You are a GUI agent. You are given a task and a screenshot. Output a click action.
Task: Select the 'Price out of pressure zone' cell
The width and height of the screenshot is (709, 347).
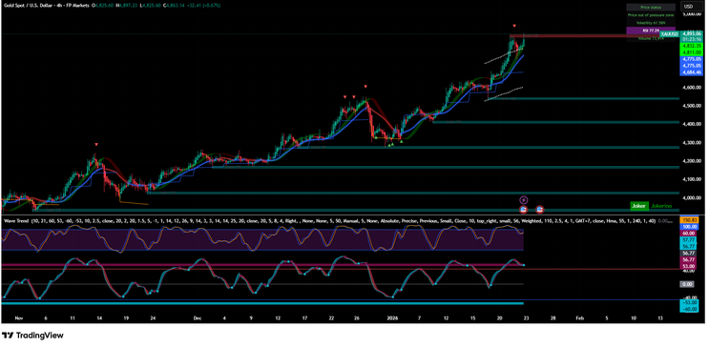pos(651,15)
